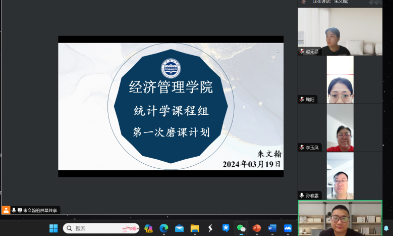
Task: Open the Windows Start menu
Action: point(53,228)
